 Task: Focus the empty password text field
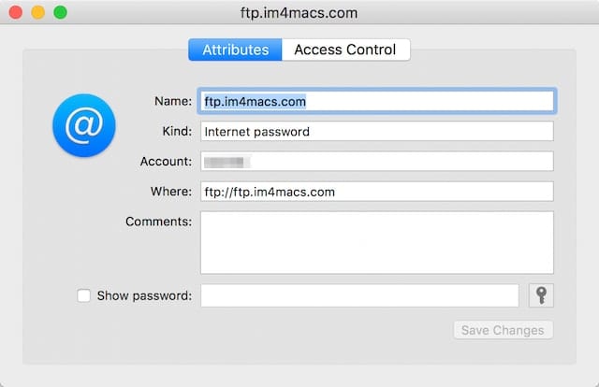(x=359, y=295)
